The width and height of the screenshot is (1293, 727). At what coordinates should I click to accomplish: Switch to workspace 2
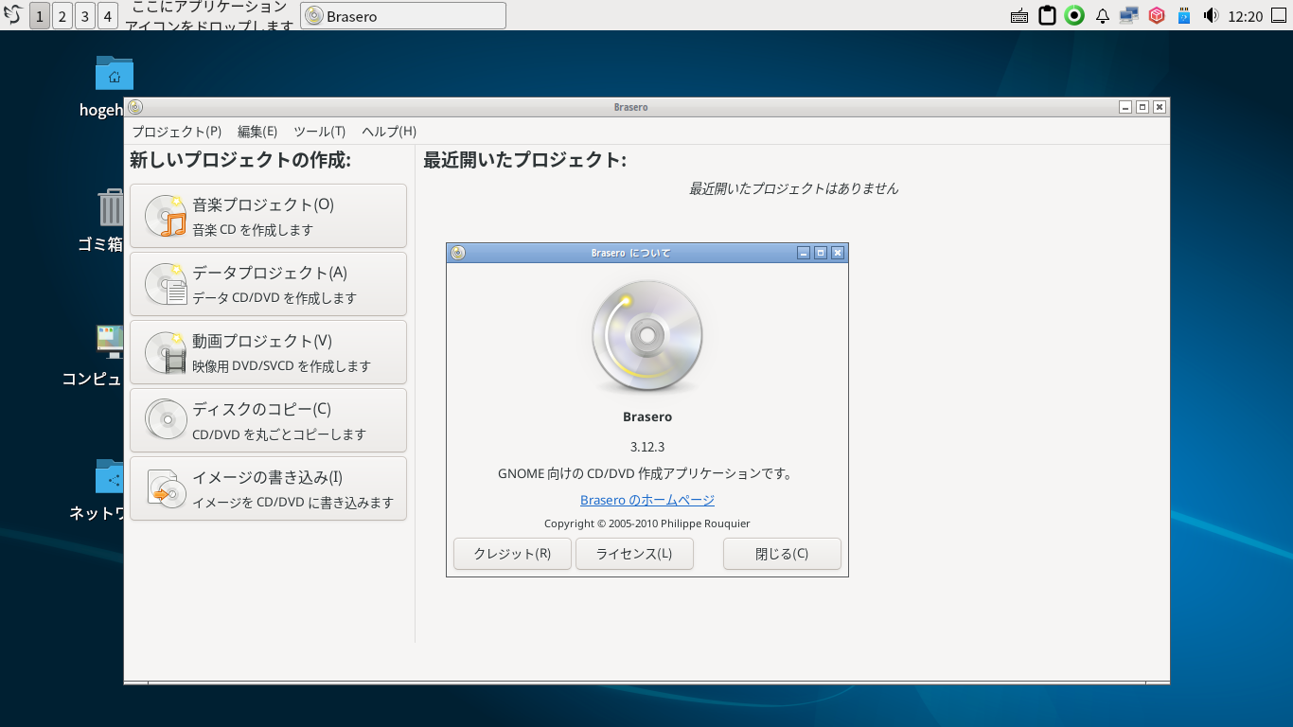click(x=62, y=16)
